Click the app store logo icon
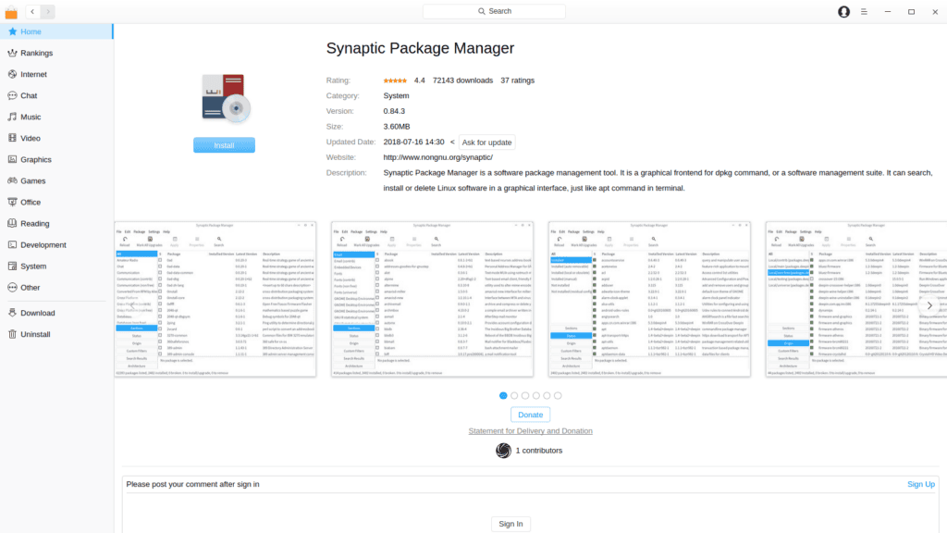This screenshot has height=533, width=947. point(11,12)
